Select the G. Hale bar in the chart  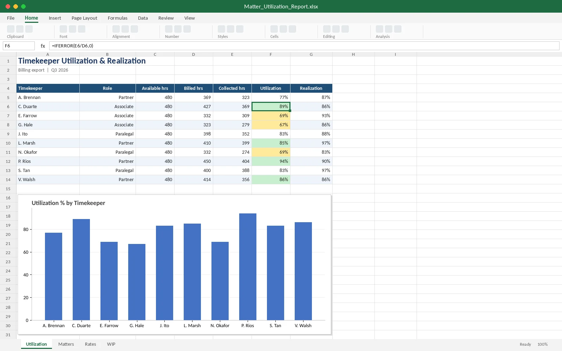click(137, 282)
